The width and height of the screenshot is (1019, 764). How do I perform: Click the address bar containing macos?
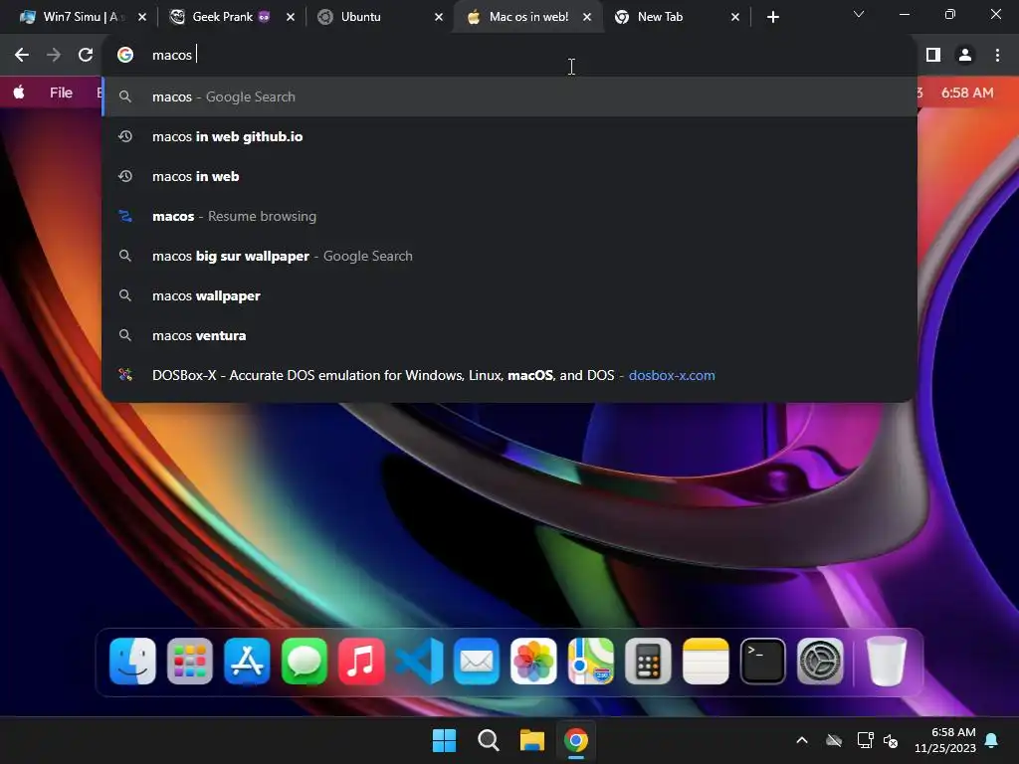click(509, 56)
